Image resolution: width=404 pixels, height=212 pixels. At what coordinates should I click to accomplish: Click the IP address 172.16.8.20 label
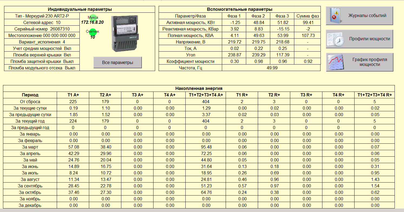tap(92, 22)
